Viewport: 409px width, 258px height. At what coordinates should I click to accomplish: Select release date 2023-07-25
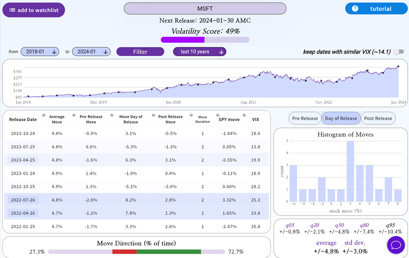click(x=23, y=146)
